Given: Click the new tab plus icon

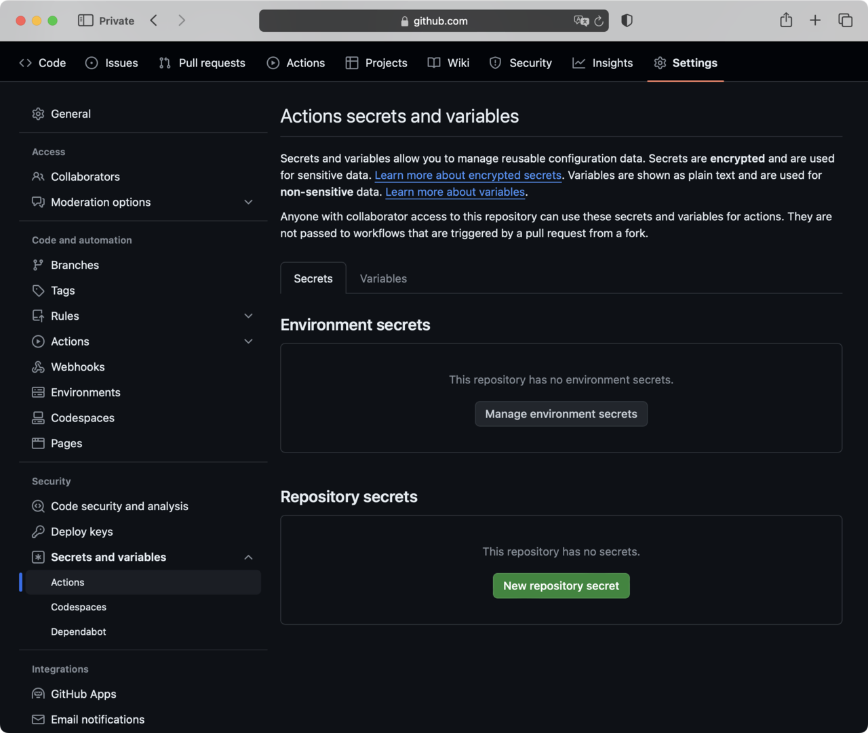Looking at the screenshot, I should [815, 20].
